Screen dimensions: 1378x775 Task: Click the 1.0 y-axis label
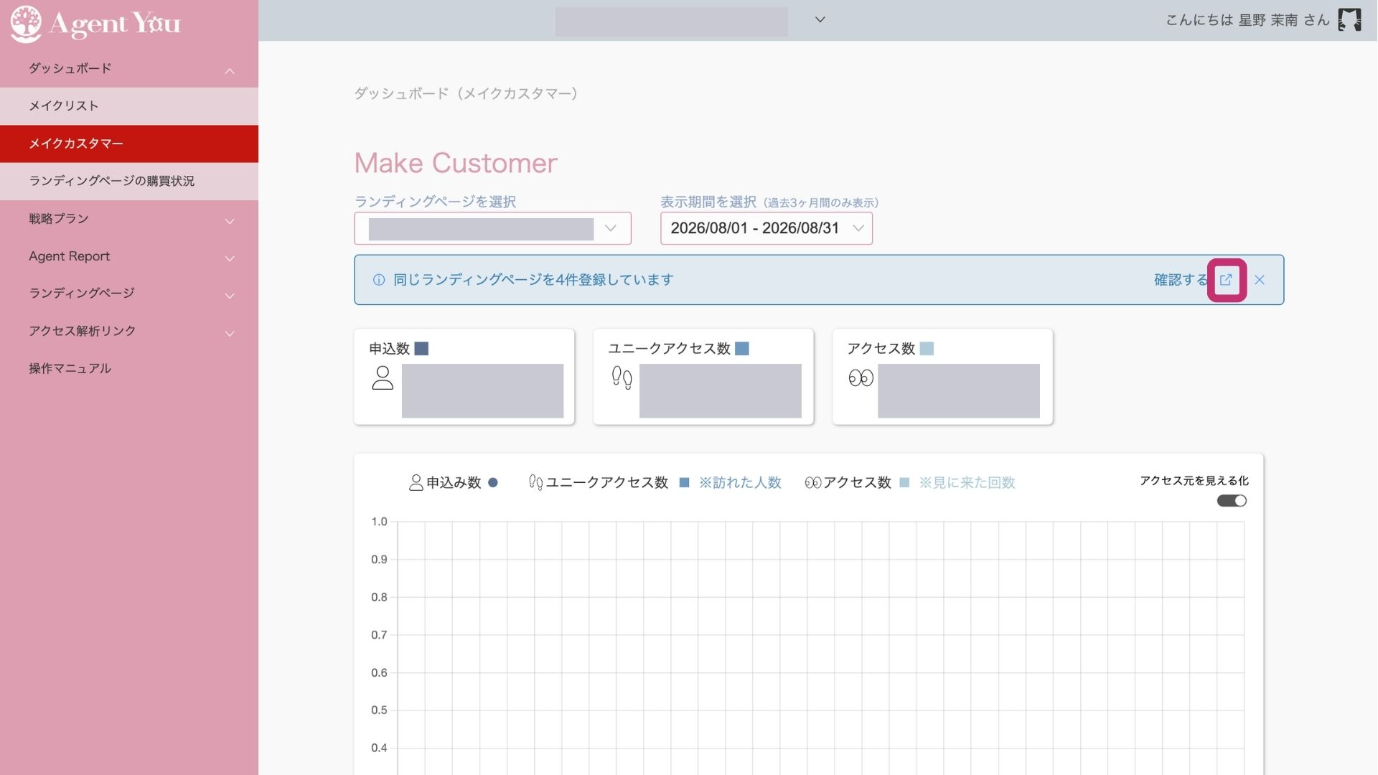[x=379, y=522]
